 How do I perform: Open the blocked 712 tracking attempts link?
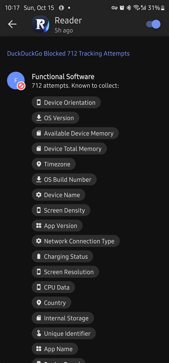[68, 54]
